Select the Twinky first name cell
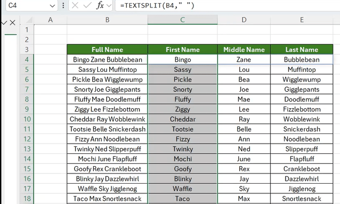This screenshot has width=340, height=204. tap(182, 149)
